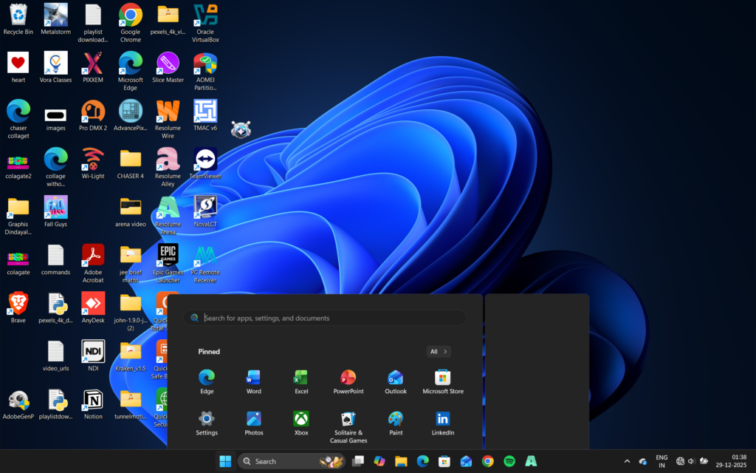Launch Word from the pinned apps
This screenshot has height=473, width=756.
point(254,382)
